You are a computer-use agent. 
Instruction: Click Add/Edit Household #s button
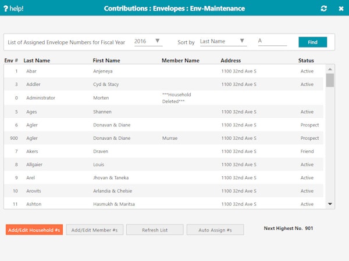click(34, 230)
